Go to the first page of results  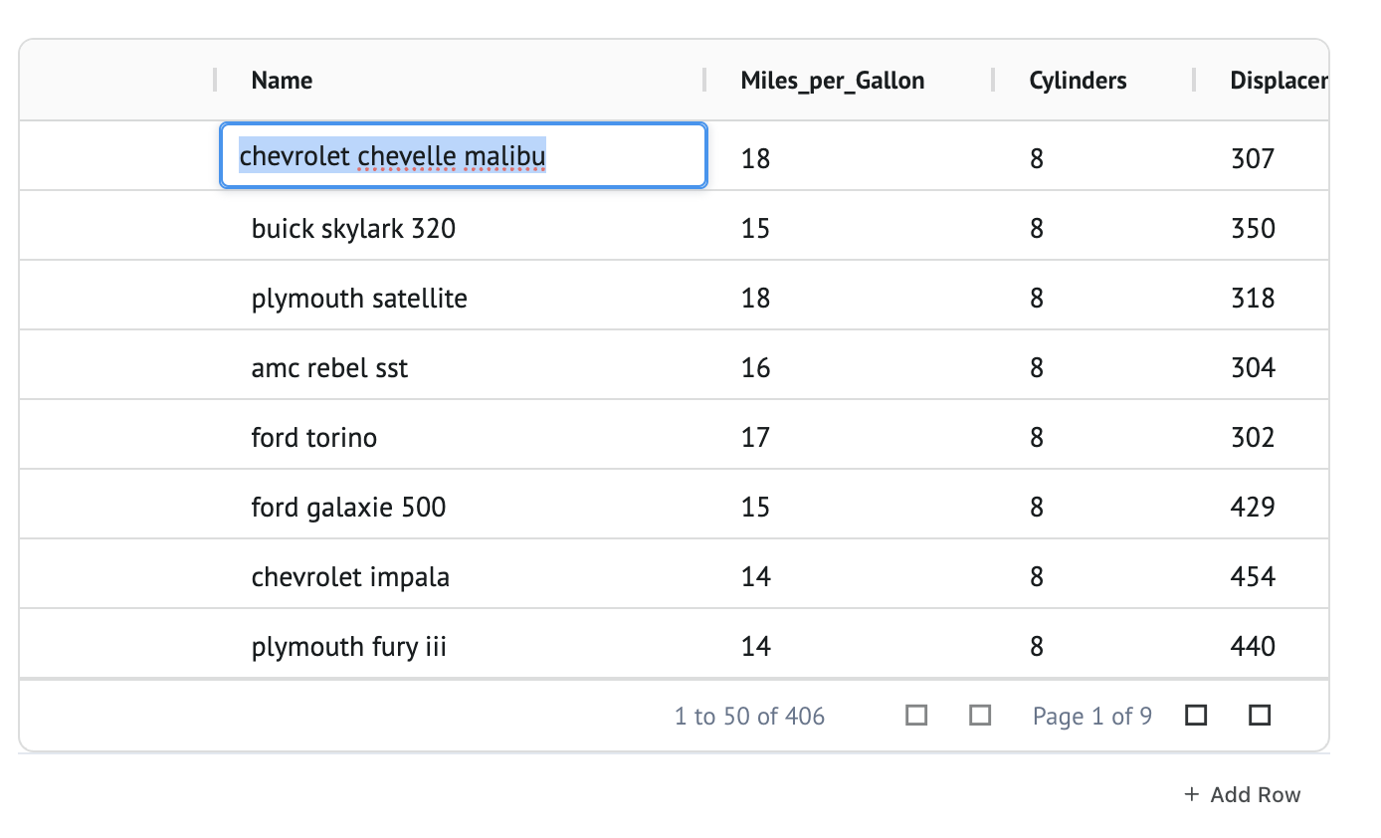pos(916,716)
